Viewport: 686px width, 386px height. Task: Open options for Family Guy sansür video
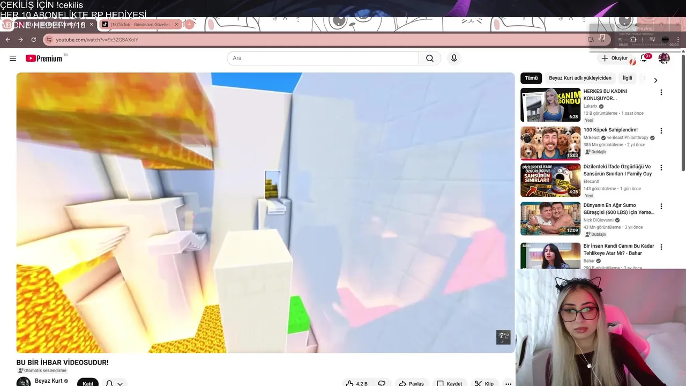coord(661,167)
